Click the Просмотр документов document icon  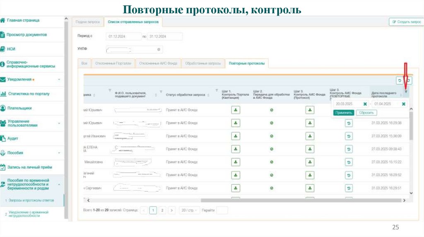point(2,35)
